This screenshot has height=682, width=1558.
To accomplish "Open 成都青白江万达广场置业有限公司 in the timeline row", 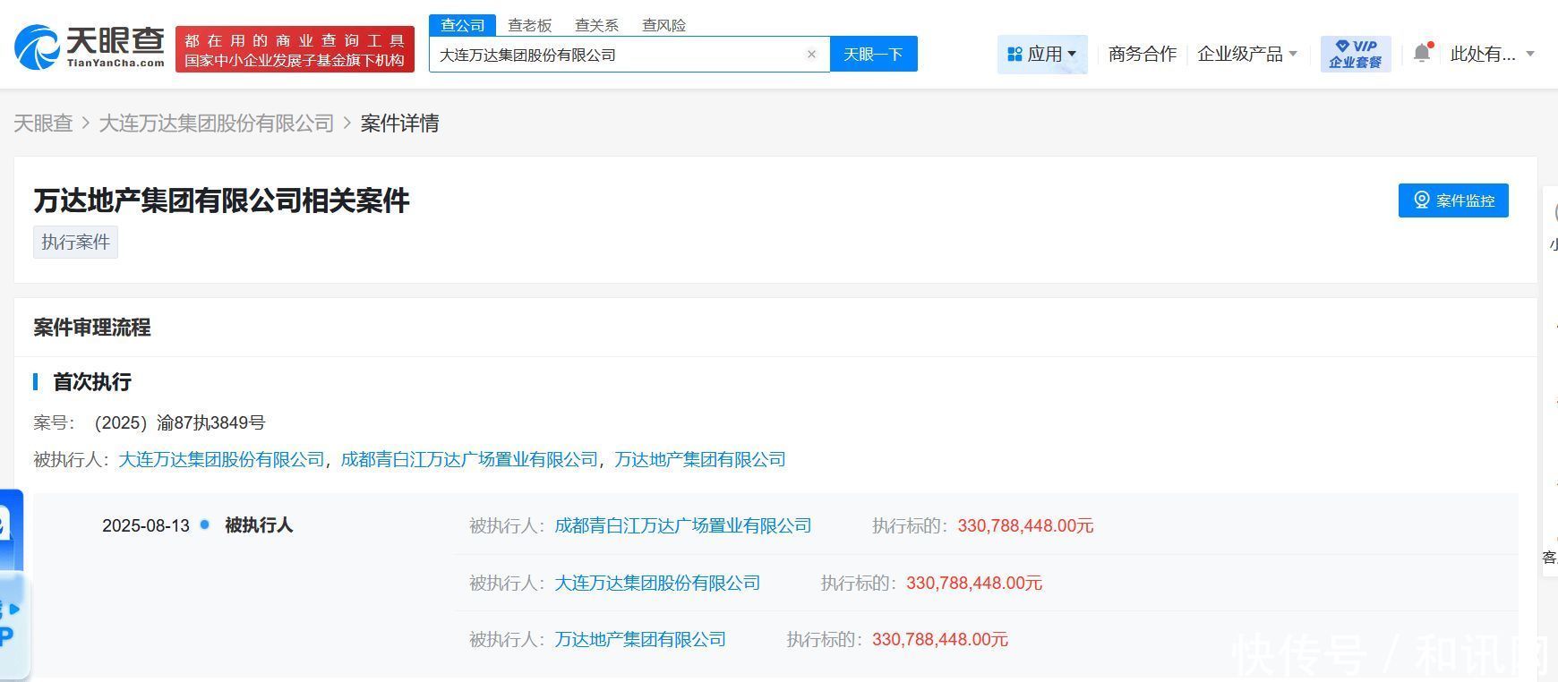I will [682, 526].
